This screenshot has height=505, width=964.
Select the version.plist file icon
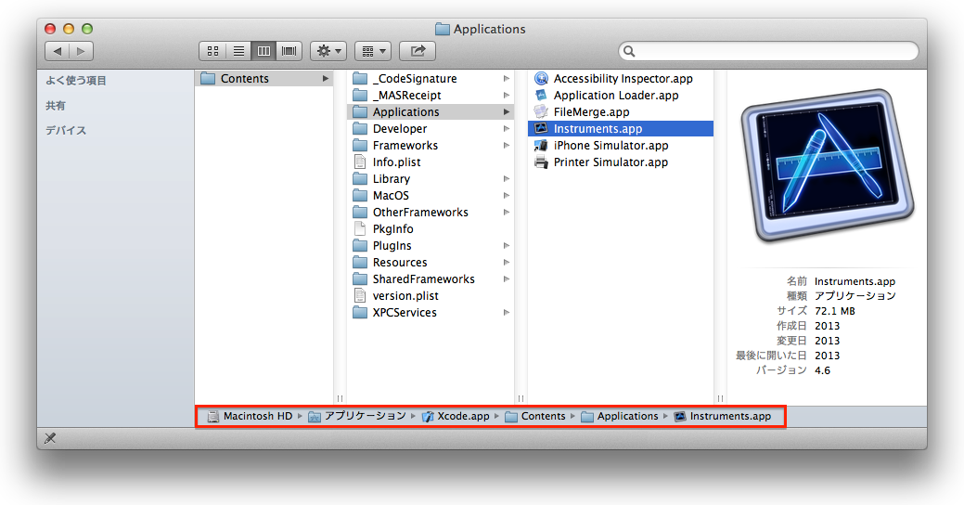tap(360, 296)
